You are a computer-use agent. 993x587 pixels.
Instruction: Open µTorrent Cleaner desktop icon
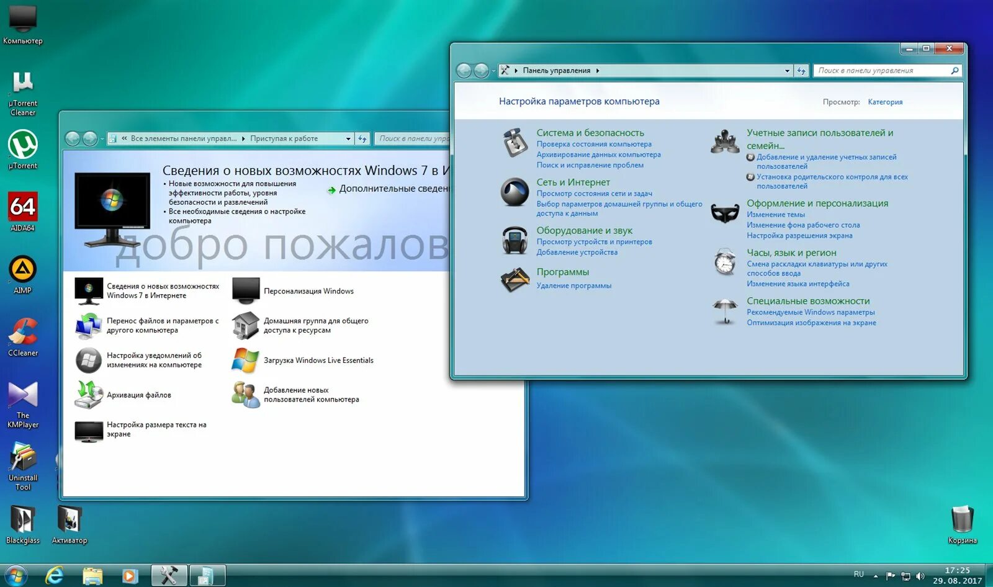tap(23, 94)
